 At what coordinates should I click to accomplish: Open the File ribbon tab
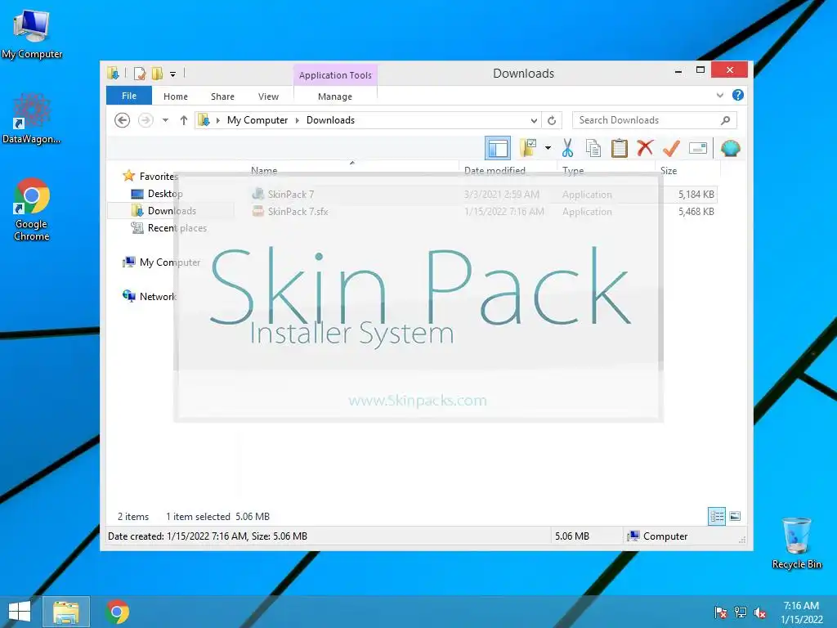click(x=129, y=96)
